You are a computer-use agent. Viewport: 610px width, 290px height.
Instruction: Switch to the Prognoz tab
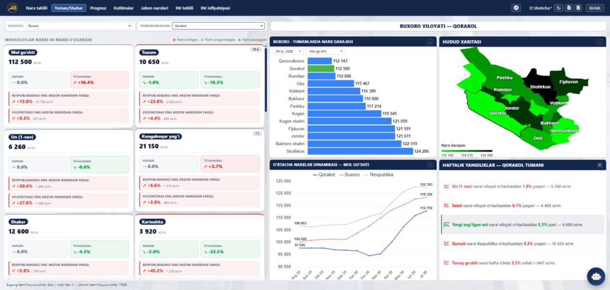point(98,8)
